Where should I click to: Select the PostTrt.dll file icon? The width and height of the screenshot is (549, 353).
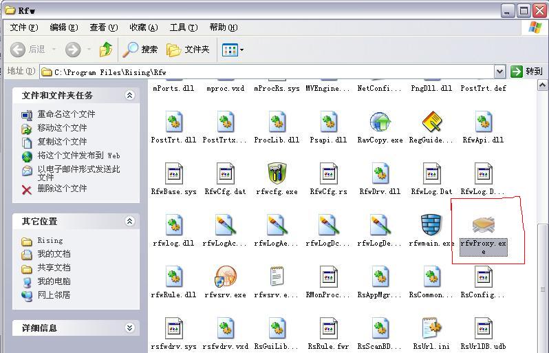pyautogui.click(x=174, y=122)
